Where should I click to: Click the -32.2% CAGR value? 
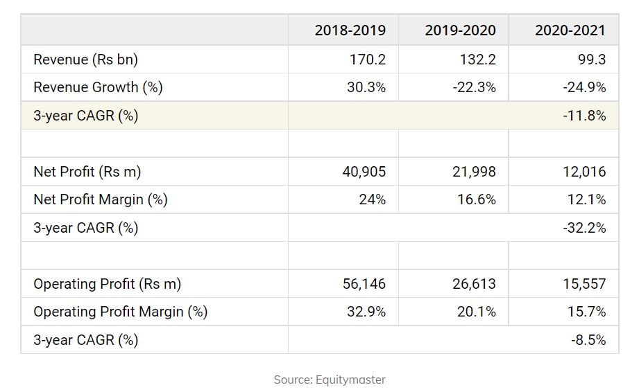click(x=584, y=228)
